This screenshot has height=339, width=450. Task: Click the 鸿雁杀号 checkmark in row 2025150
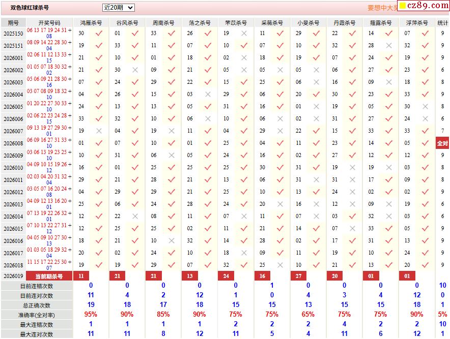[99, 33]
